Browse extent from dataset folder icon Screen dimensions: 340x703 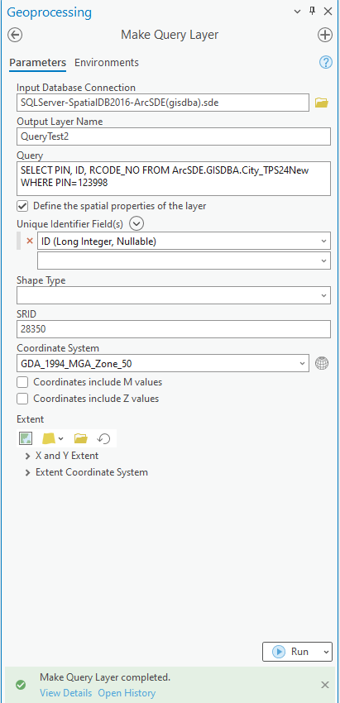click(81, 438)
